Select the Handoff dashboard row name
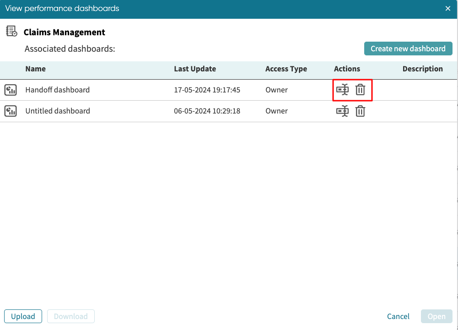 coord(58,90)
